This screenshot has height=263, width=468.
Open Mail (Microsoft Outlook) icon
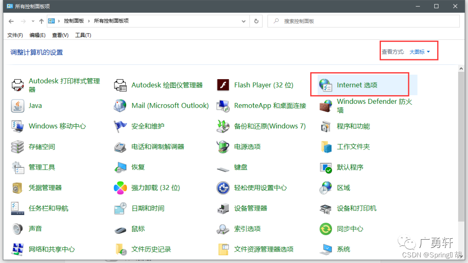(x=120, y=106)
